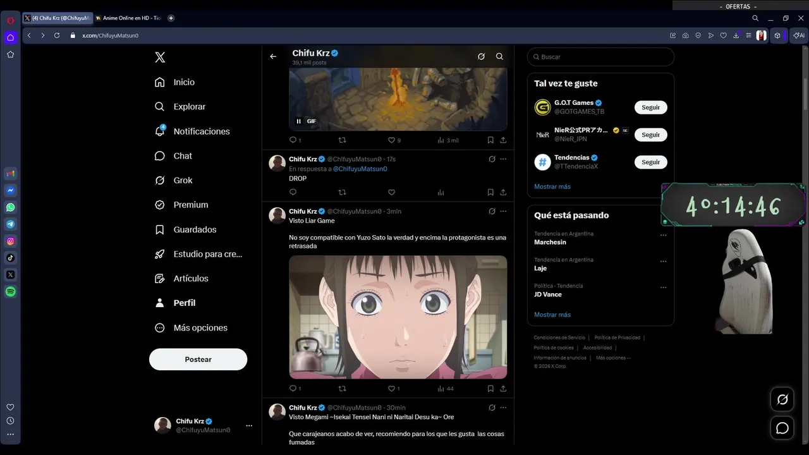The height and width of the screenshot is (455, 809).
Task: Open @ChifuyuMatsun0 reply link
Action: coord(360,169)
